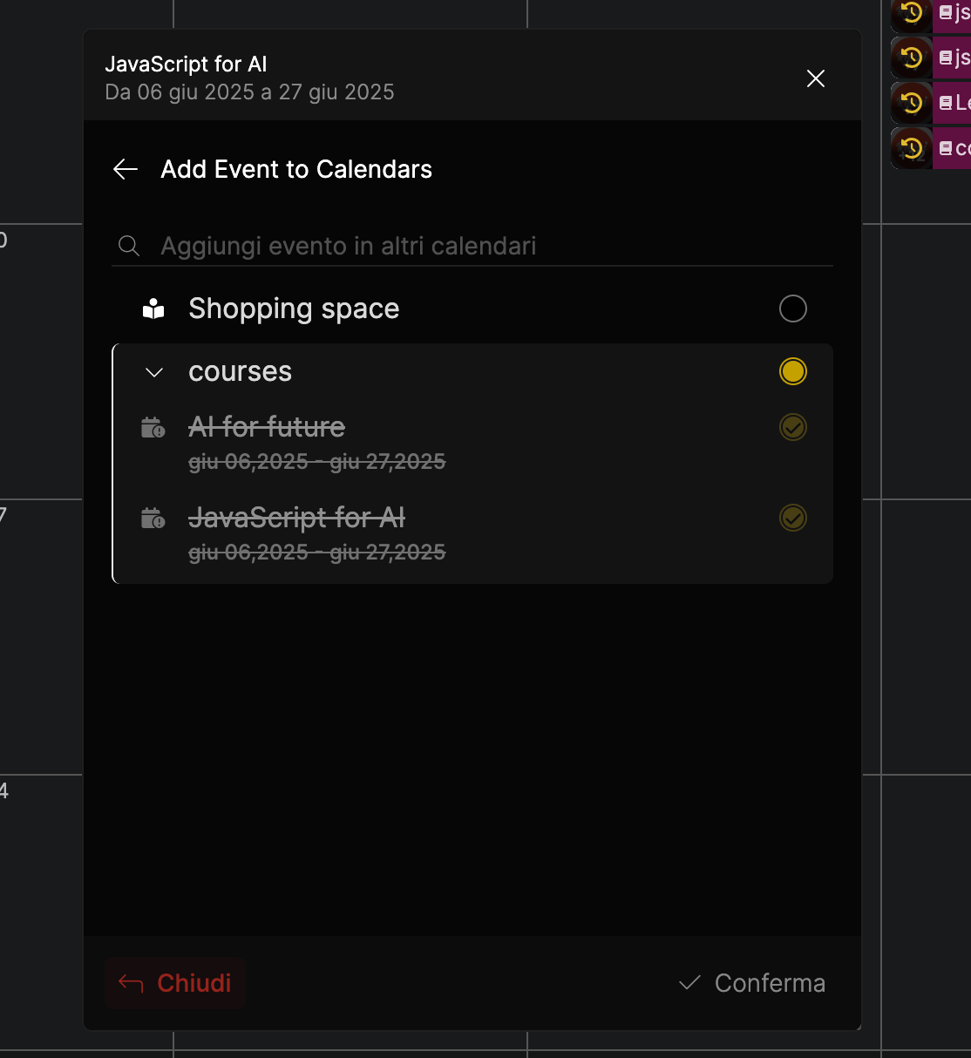Screen dimensions: 971x1058
Task: Collapse the courses group chevron
Action: coord(154,372)
